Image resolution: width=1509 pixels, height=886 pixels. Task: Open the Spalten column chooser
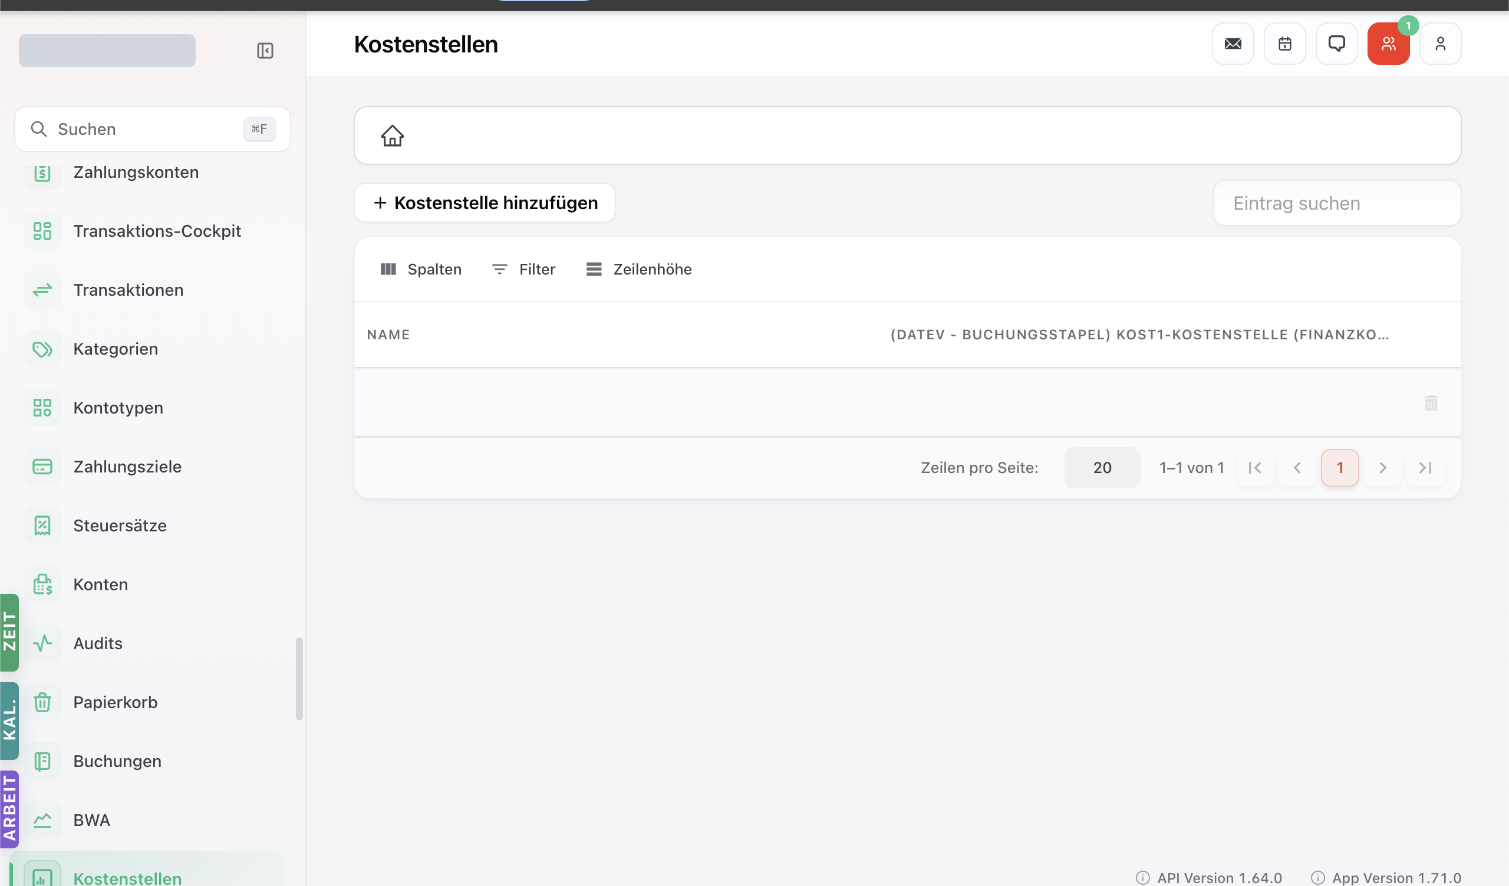click(421, 269)
